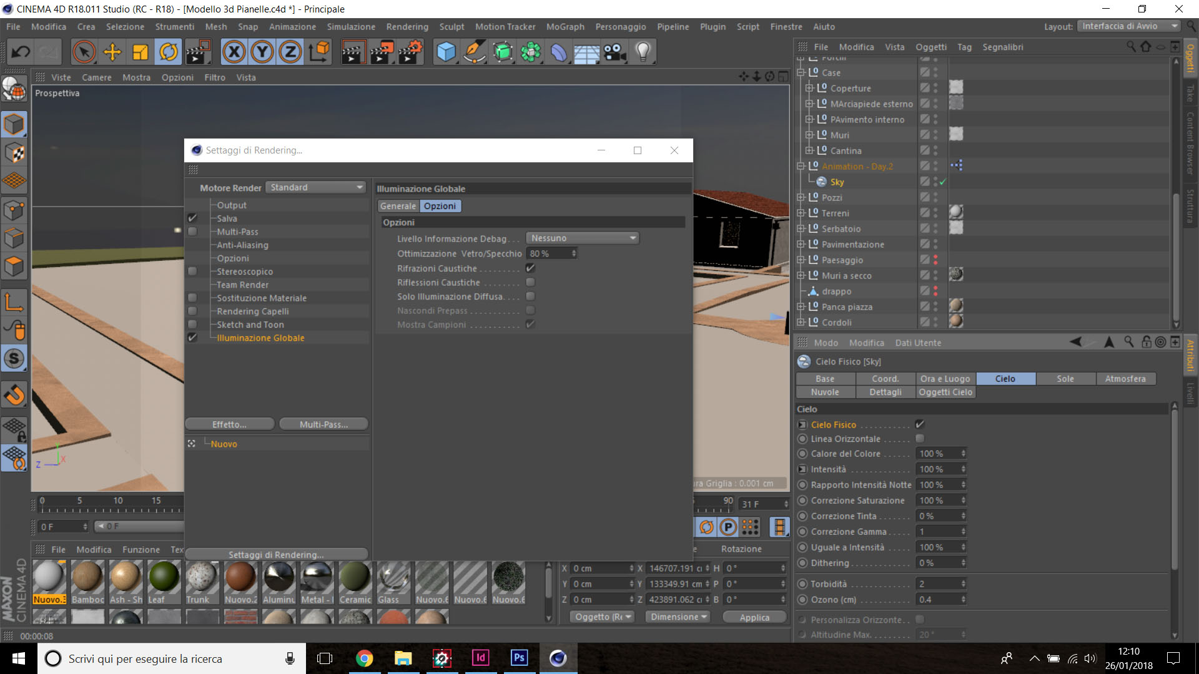Image resolution: width=1199 pixels, height=674 pixels.
Task: Disable the Rifrazioni Caustiche checkbox
Action: pyautogui.click(x=530, y=268)
